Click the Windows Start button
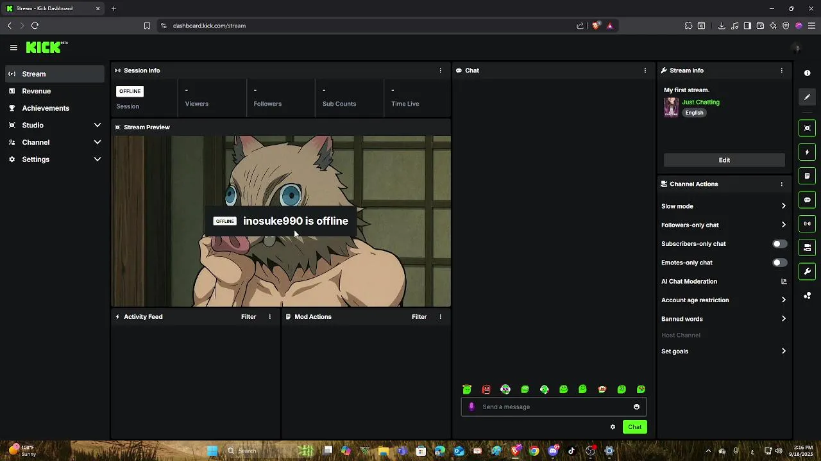 [x=212, y=451]
